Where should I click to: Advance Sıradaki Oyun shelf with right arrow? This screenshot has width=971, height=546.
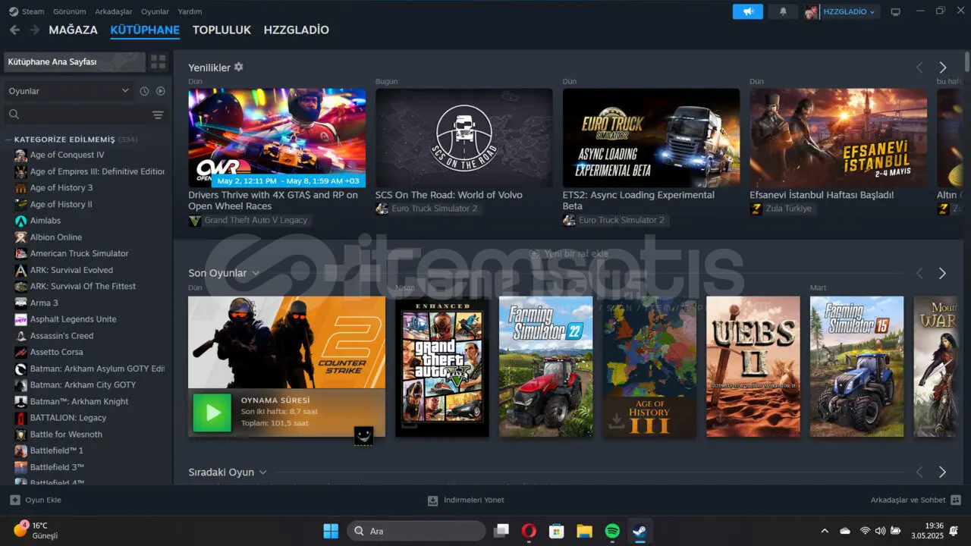pos(942,472)
